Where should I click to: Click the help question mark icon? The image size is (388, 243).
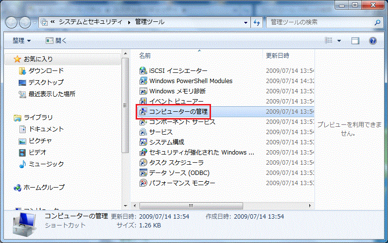click(373, 41)
